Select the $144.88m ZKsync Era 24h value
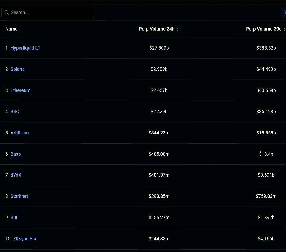 pyautogui.click(x=159, y=239)
